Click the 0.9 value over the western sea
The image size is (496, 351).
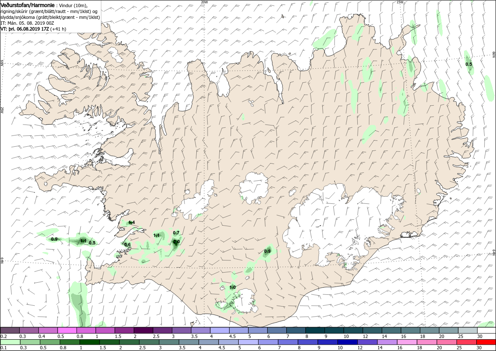pos(54,239)
